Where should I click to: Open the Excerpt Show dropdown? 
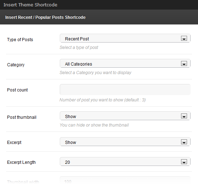125,142
